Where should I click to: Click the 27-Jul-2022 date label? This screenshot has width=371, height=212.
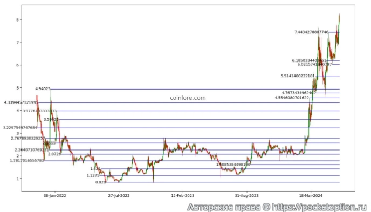pos(119,196)
